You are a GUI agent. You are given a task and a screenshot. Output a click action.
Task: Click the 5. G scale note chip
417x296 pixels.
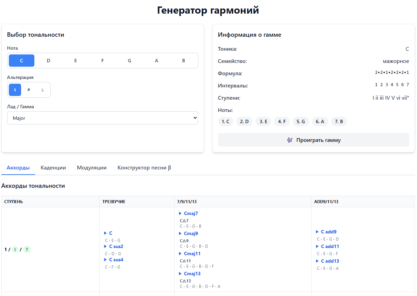(301, 121)
